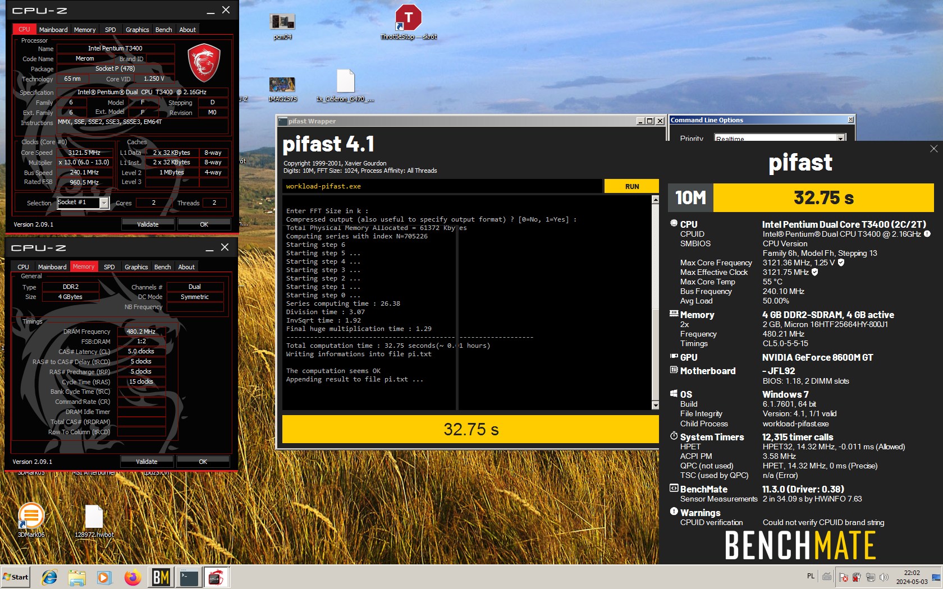Click the OS Windows logo icon in BenchMate

[x=674, y=394]
